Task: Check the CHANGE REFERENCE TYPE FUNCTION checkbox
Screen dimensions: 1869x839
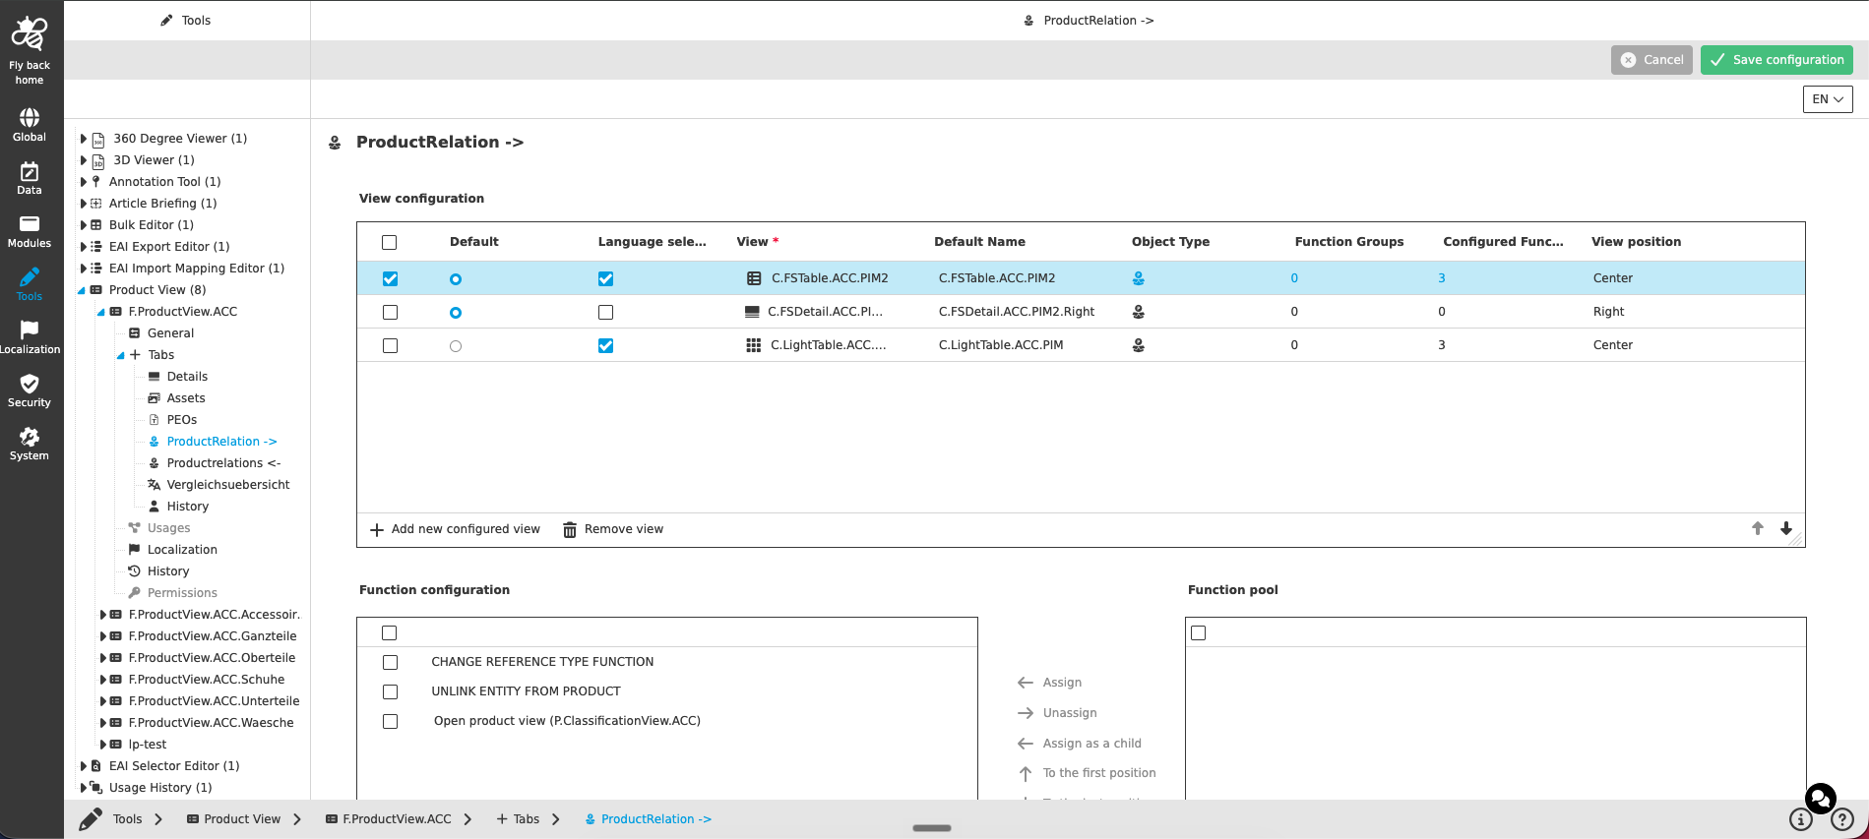Action: point(391,663)
